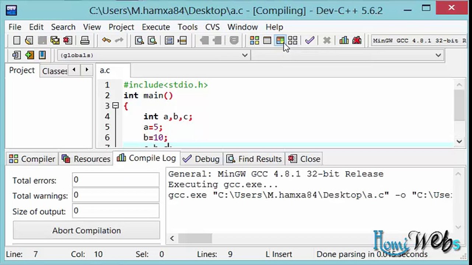This screenshot has width=472, height=265.
Task: Open the CVS menu
Action: click(212, 27)
